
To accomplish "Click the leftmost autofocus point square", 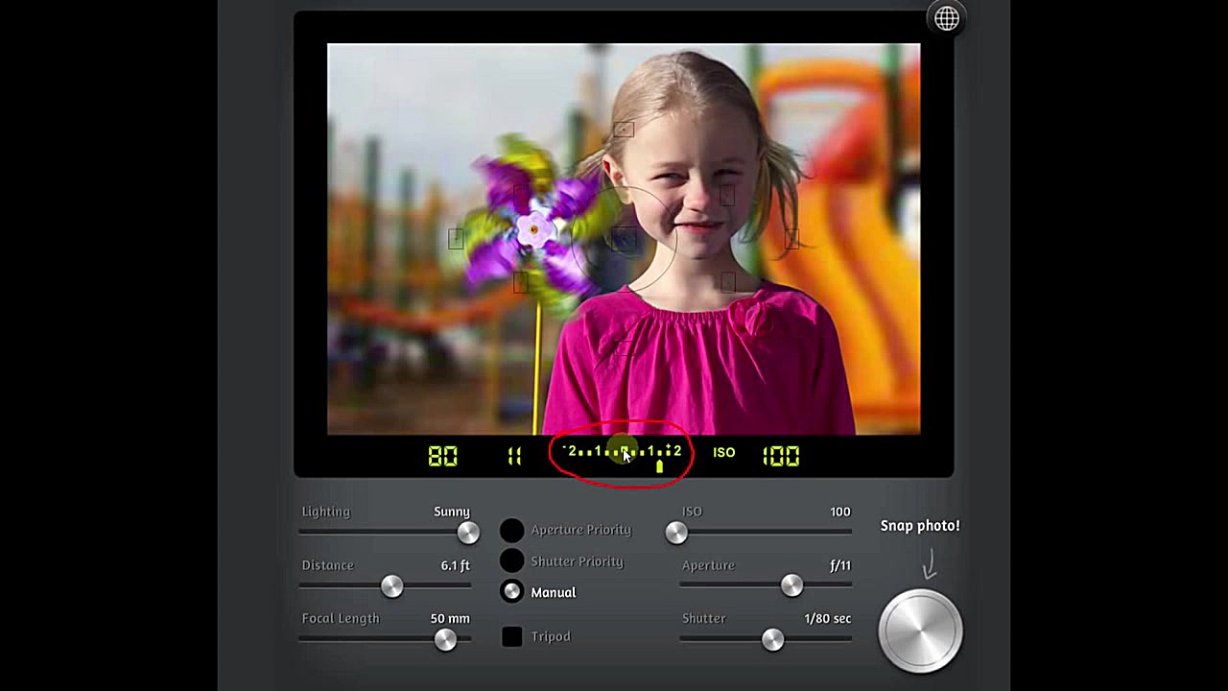I will pos(456,239).
